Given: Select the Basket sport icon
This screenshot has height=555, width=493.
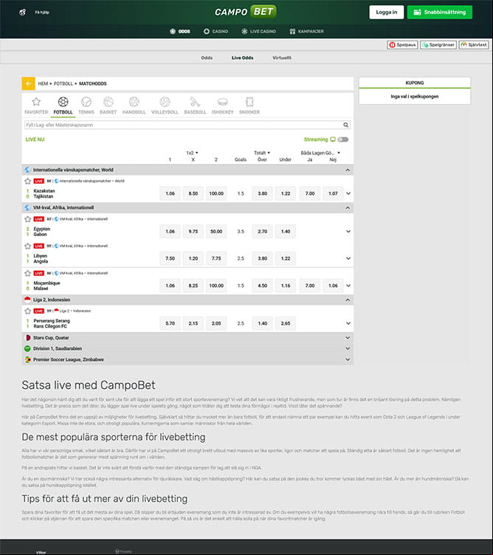Looking at the screenshot, I should click(108, 102).
